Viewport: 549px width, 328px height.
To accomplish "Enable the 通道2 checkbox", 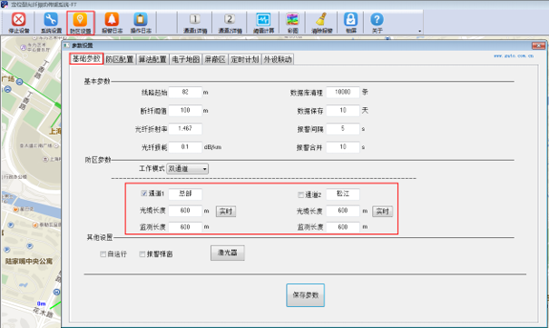I will click(x=300, y=194).
